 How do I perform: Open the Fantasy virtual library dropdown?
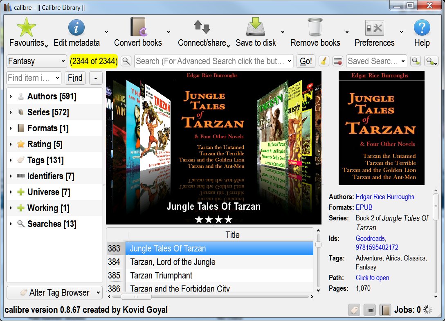coord(36,61)
